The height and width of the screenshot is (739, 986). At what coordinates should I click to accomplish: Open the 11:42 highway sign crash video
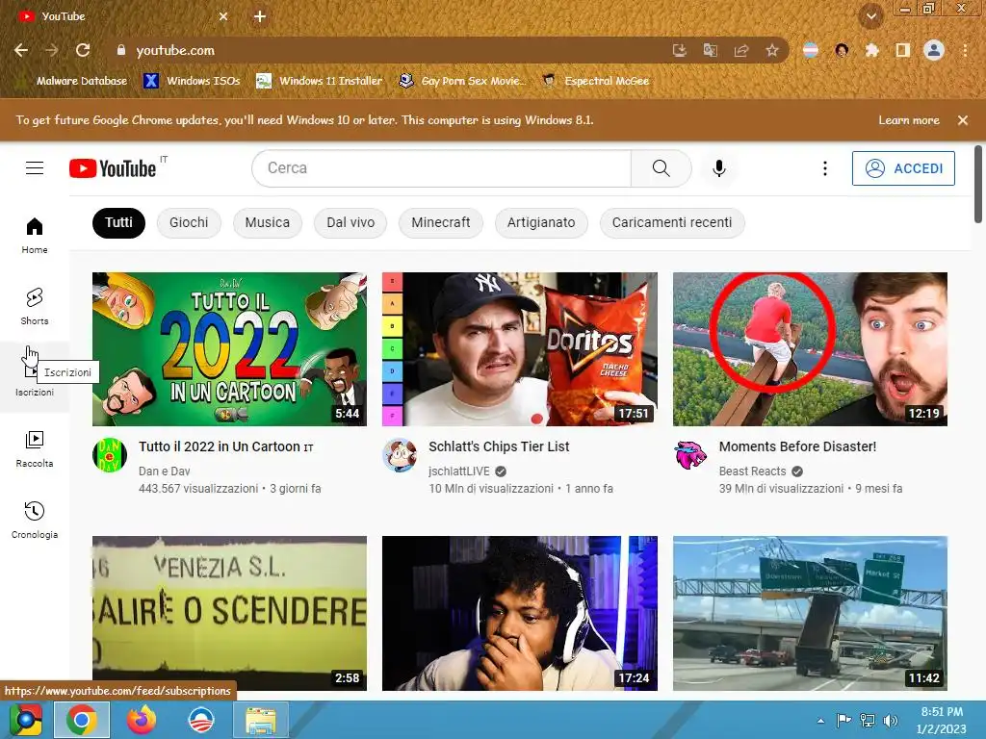point(810,613)
